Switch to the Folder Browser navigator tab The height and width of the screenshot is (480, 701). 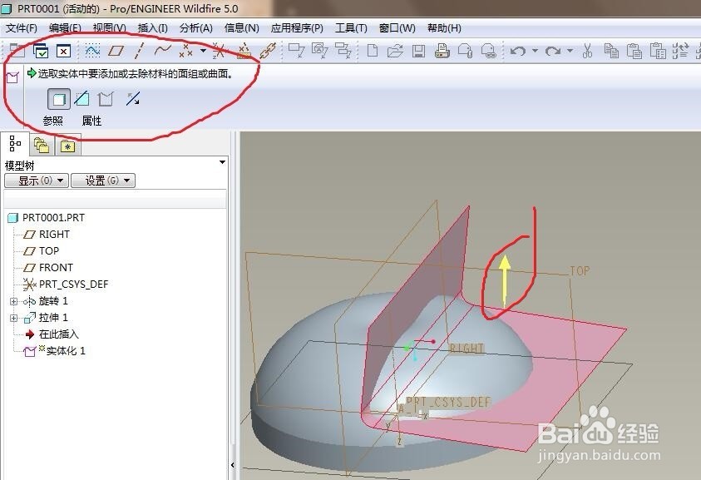42,146
